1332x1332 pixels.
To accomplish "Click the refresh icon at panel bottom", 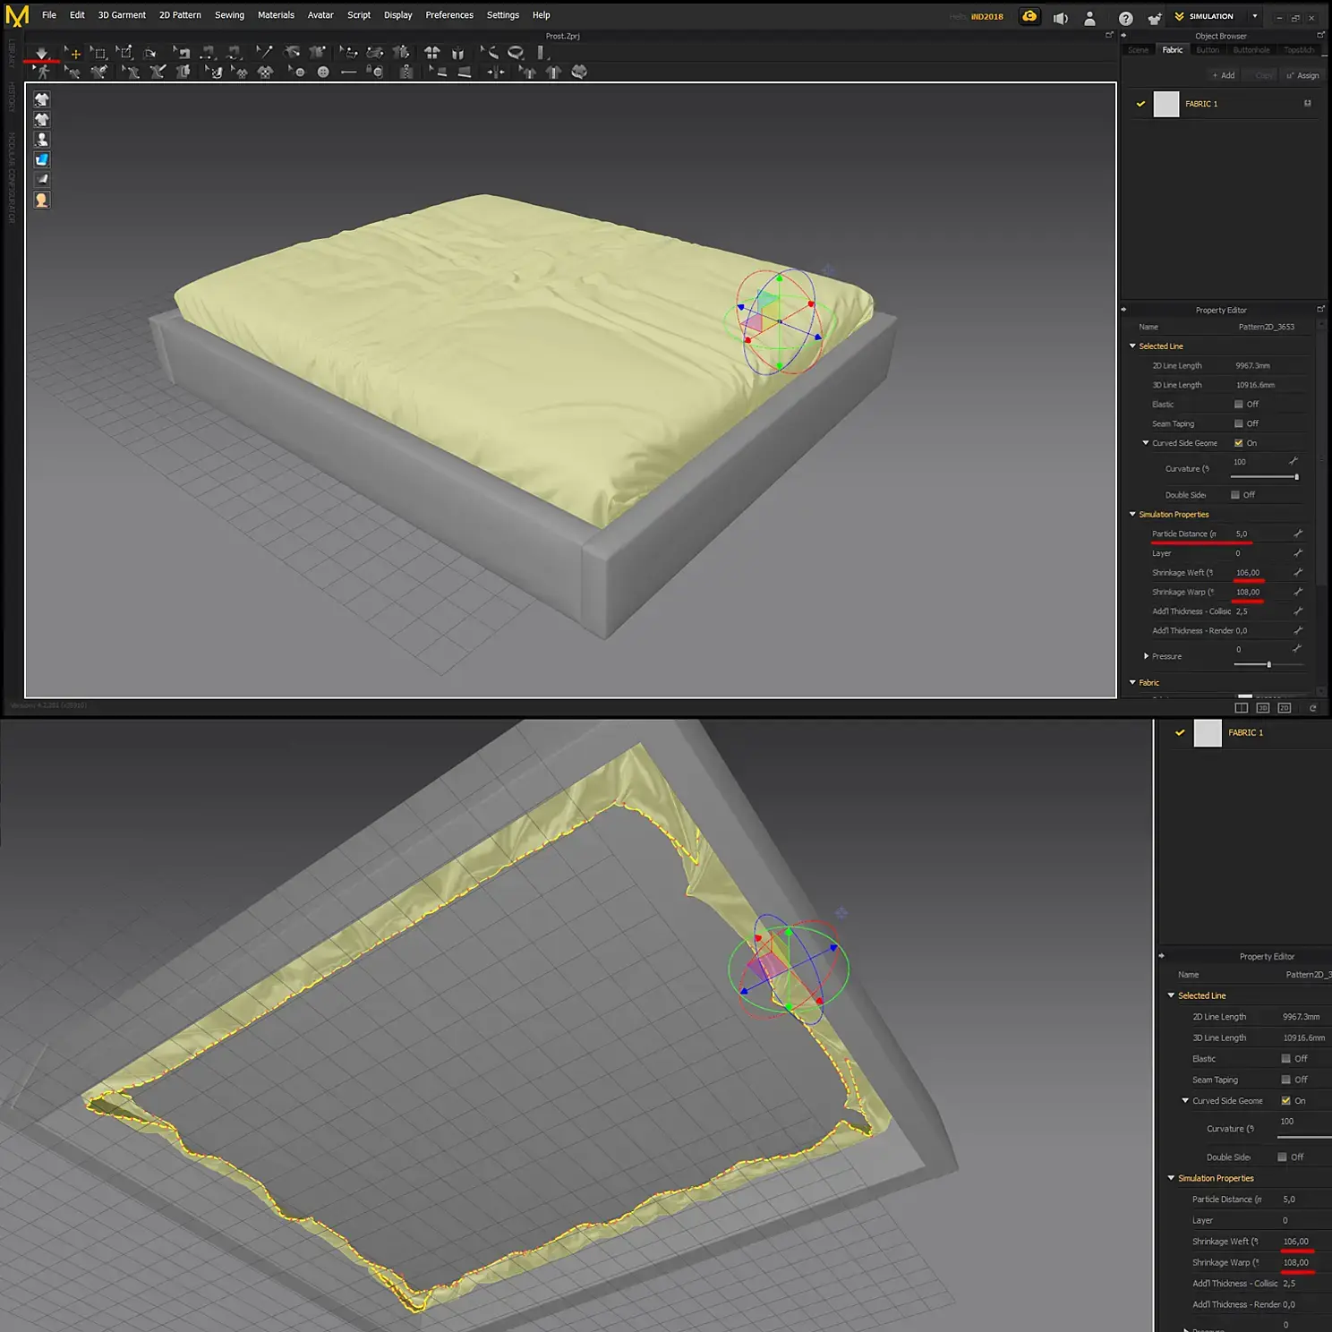I will [x=1313, y=708].
